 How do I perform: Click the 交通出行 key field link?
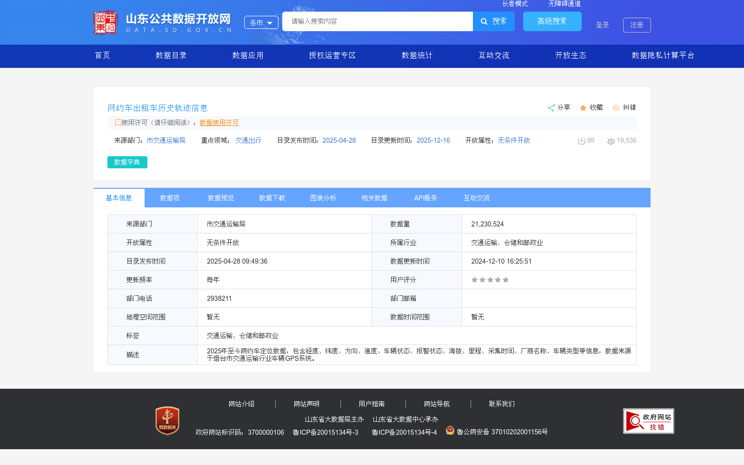click(248, 140)
